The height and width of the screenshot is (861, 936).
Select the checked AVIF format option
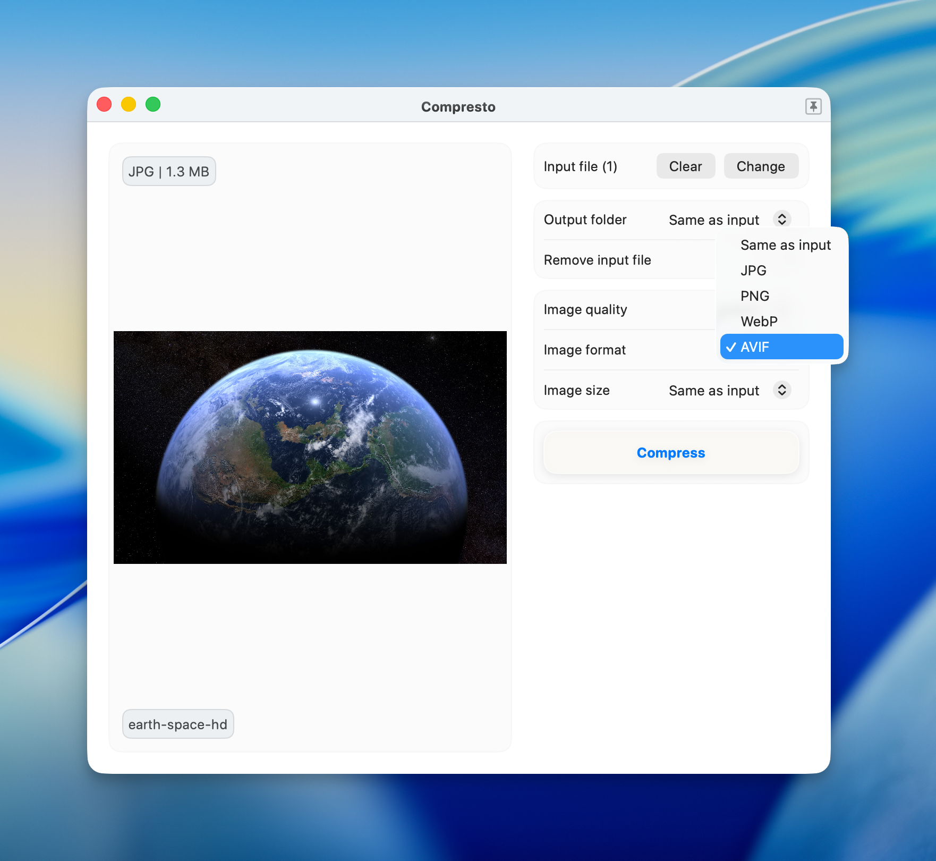click(x=781, y=347)
